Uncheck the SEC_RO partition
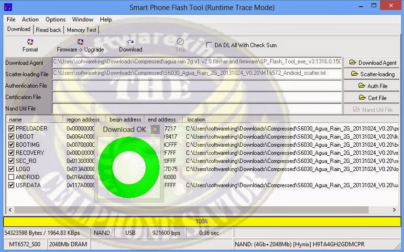This screenshot has width=404, height=252. coord(11,161)
